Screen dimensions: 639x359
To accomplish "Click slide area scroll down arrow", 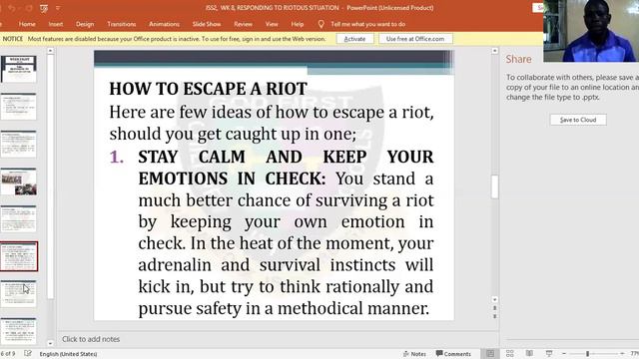I will pos(495,299).
